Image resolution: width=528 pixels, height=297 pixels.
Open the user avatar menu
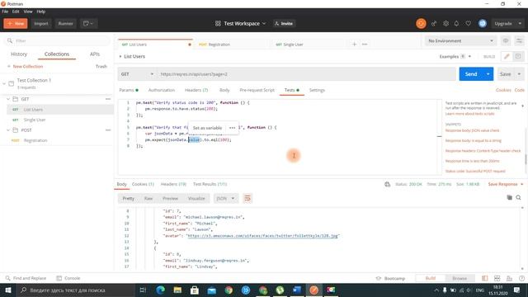[483, 23]
